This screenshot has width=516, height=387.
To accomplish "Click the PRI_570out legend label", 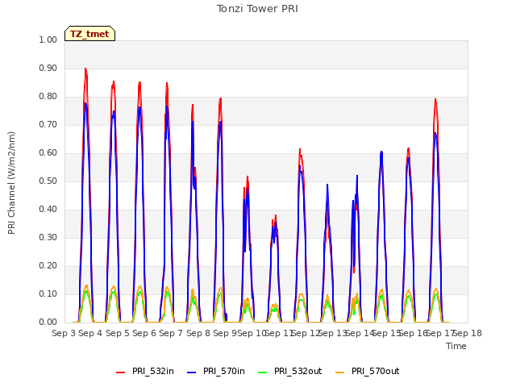I will (x=375, y=371).
